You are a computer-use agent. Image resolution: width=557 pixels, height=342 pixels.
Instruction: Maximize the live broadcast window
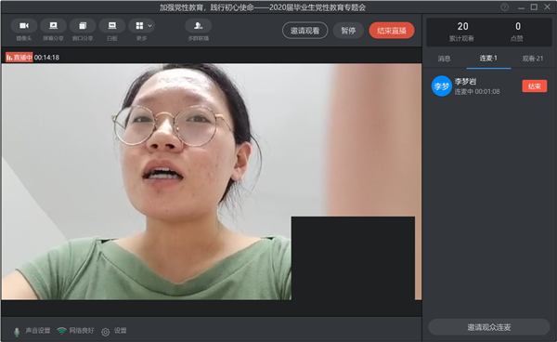tap(534, 7)
